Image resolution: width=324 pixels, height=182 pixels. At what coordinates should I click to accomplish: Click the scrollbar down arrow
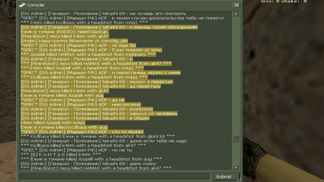click(x=236, y=167)
